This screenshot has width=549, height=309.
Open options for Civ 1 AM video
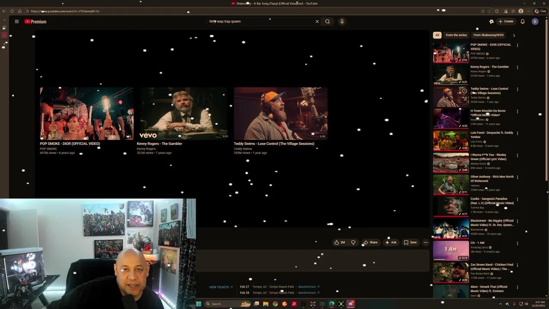[517, 243]
